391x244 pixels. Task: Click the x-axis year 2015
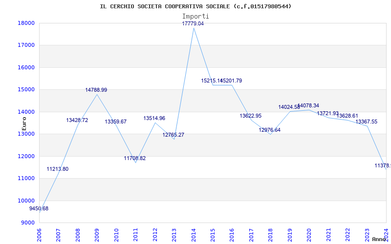click(213, 235)
